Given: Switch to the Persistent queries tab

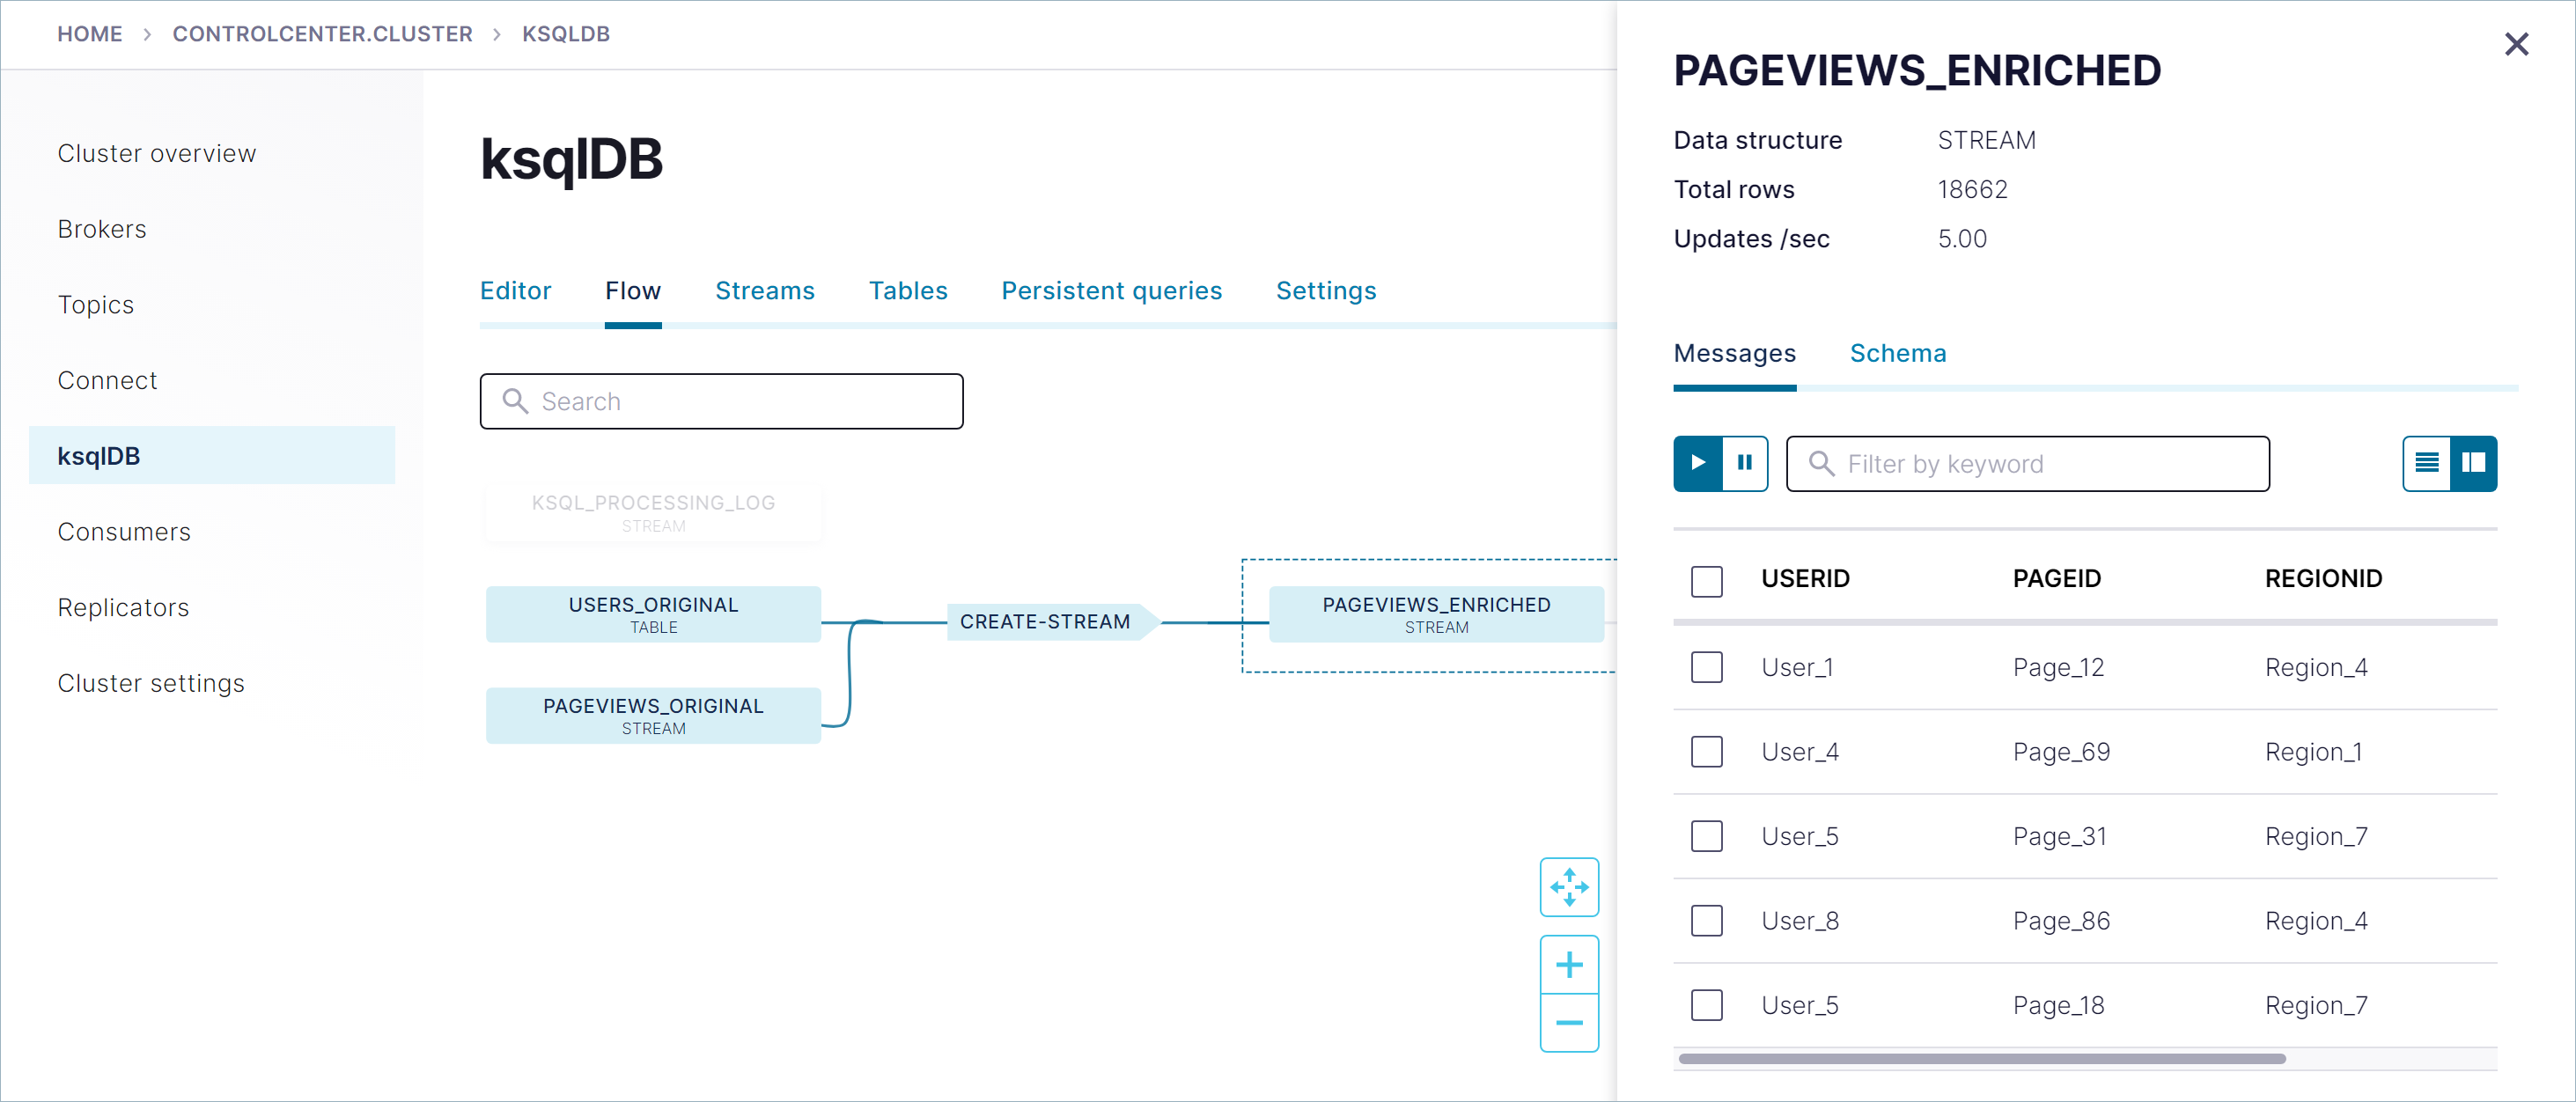Looking at the screenshot, I should (x=1111, y=290).
